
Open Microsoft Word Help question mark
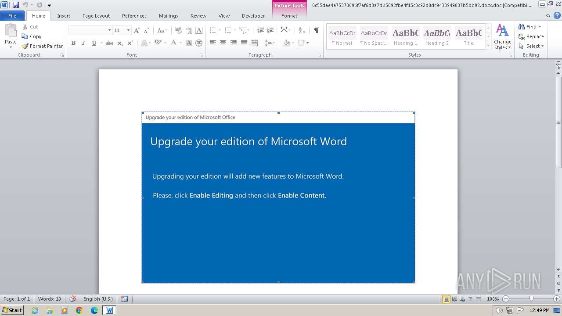pyautogui.click(x=557, y=15)
